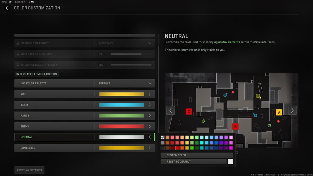Go to the previous map preview

pos(171,110)
